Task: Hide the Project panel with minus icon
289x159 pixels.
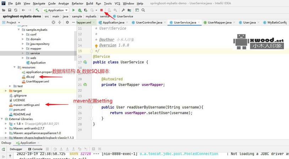Action: (73, 22)
